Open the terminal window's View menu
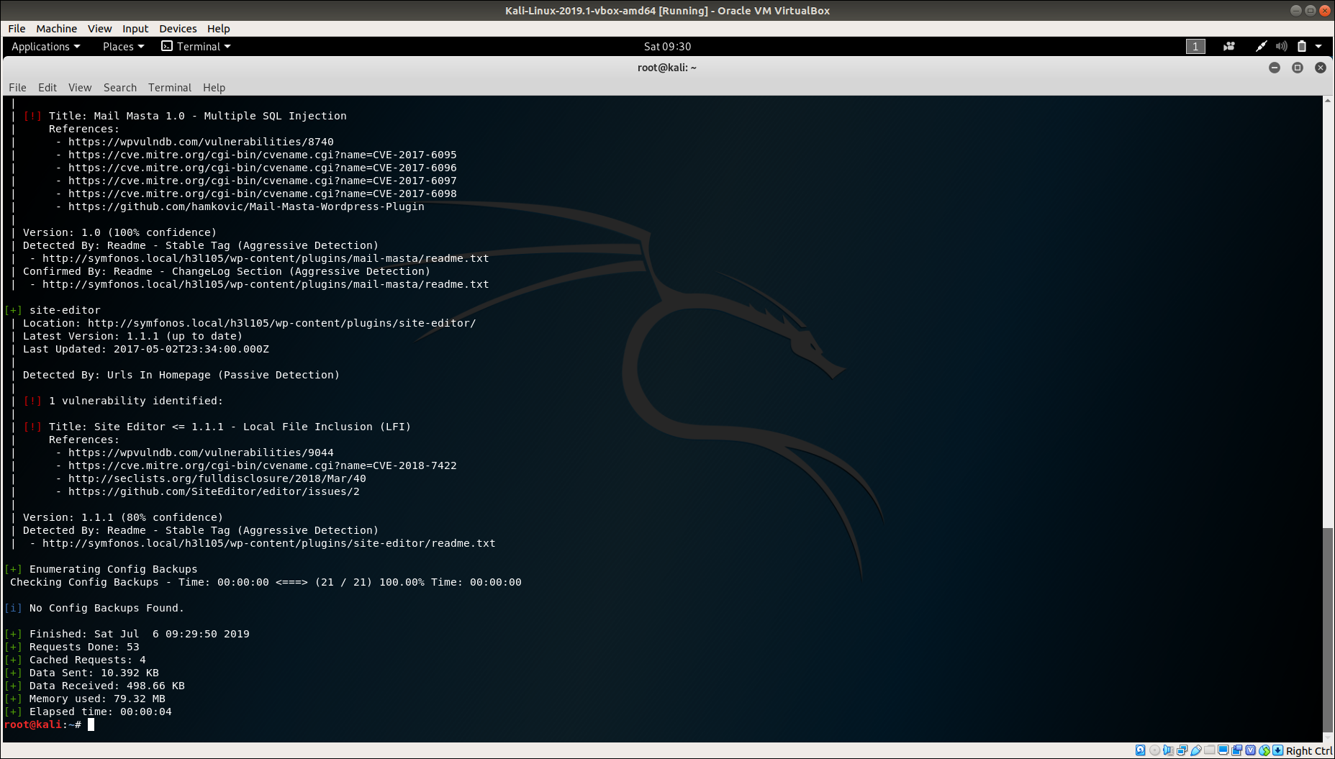Screen dimensions: 1335x759 pos(80,88)
